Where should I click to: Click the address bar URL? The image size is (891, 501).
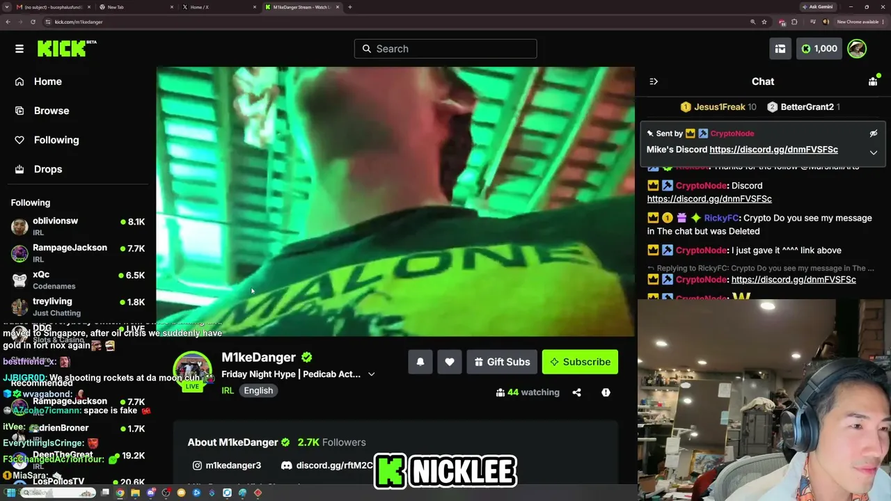(79, 22)
